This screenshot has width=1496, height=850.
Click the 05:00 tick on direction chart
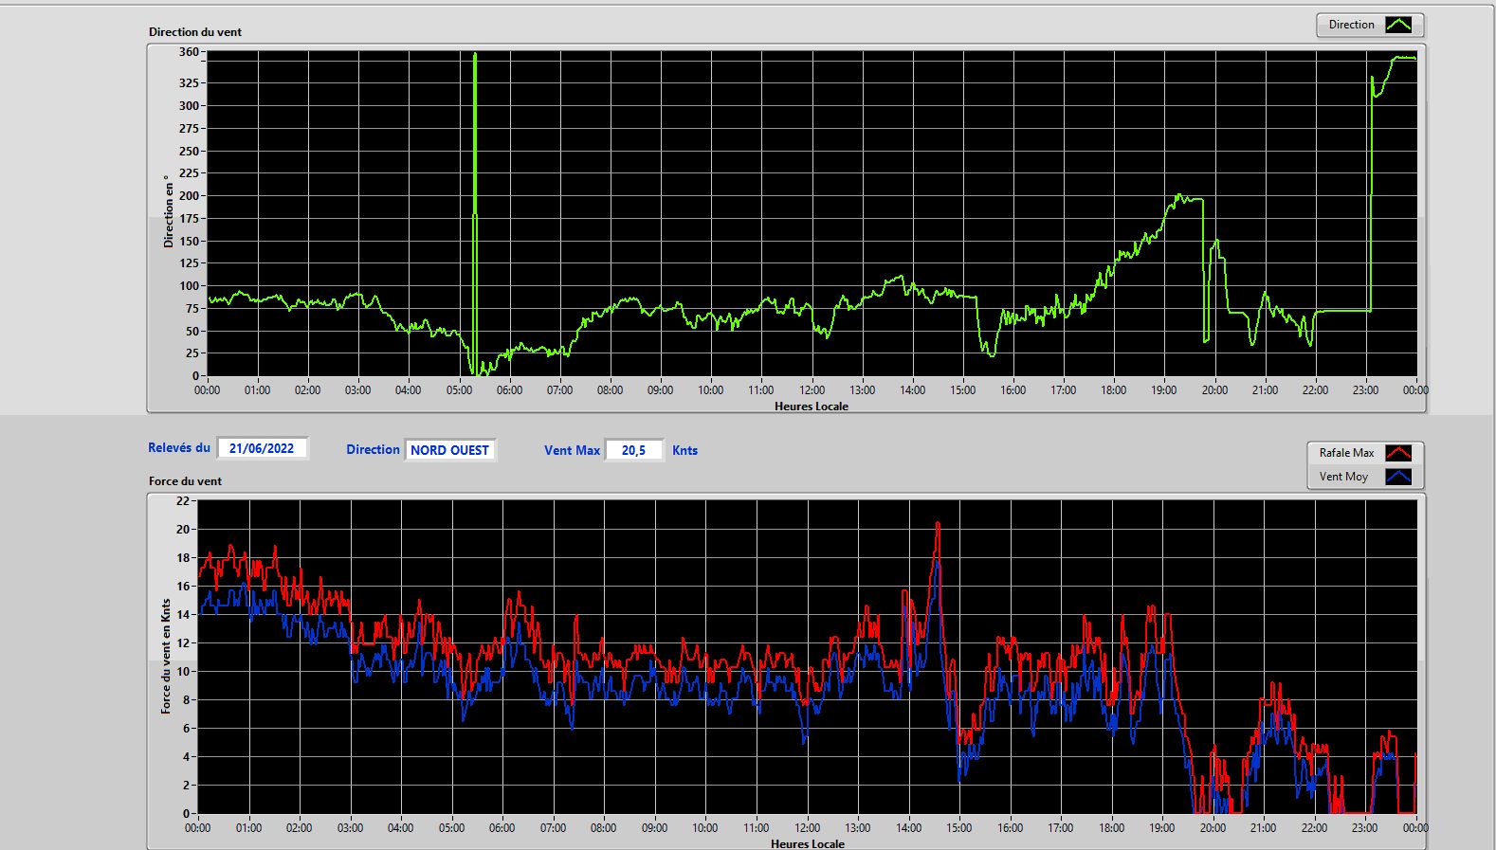tap(459, 390)
